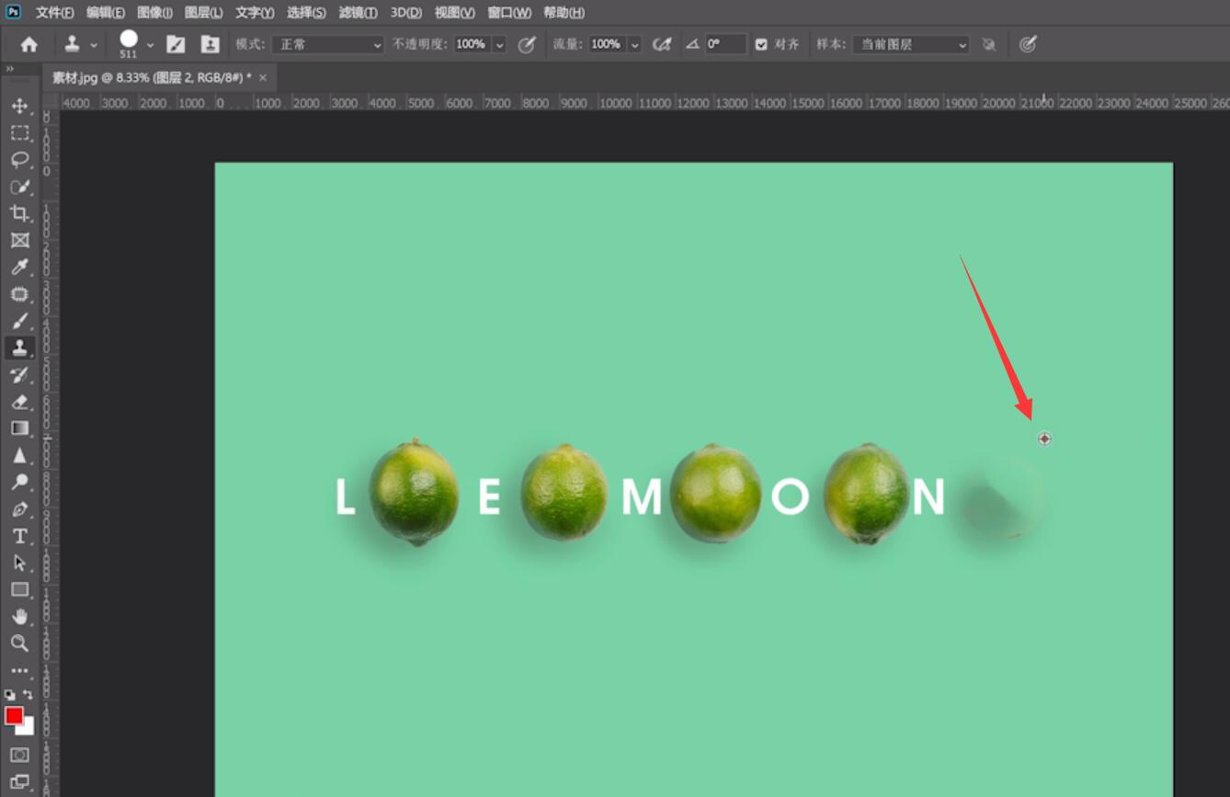Select the Gradient tool

(19, 428)
